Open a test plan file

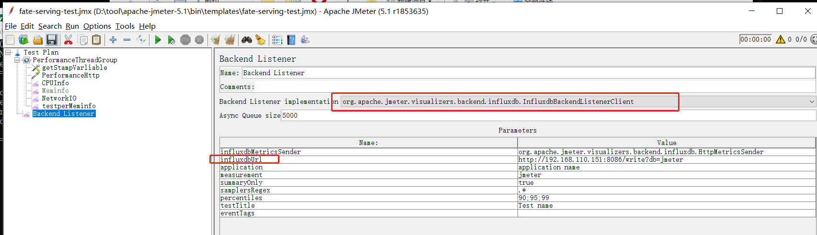[37, 40]
